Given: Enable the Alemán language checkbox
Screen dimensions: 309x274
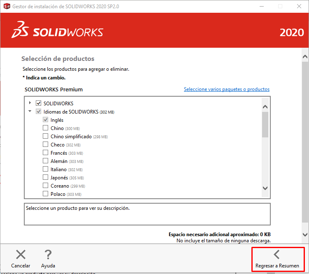Looking at the screenshot, I should [45, 161].
